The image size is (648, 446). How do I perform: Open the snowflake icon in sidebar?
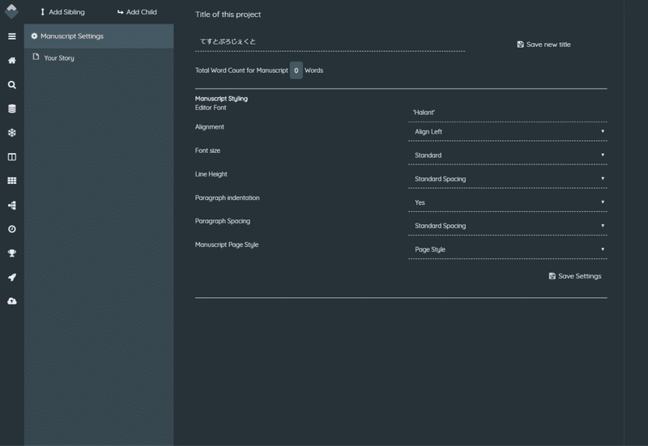click(x=11, y=133)
